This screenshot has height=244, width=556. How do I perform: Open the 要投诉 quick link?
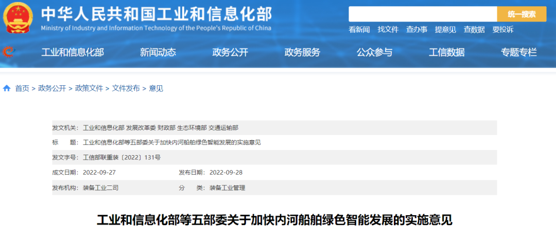click(x=503, y=30)
